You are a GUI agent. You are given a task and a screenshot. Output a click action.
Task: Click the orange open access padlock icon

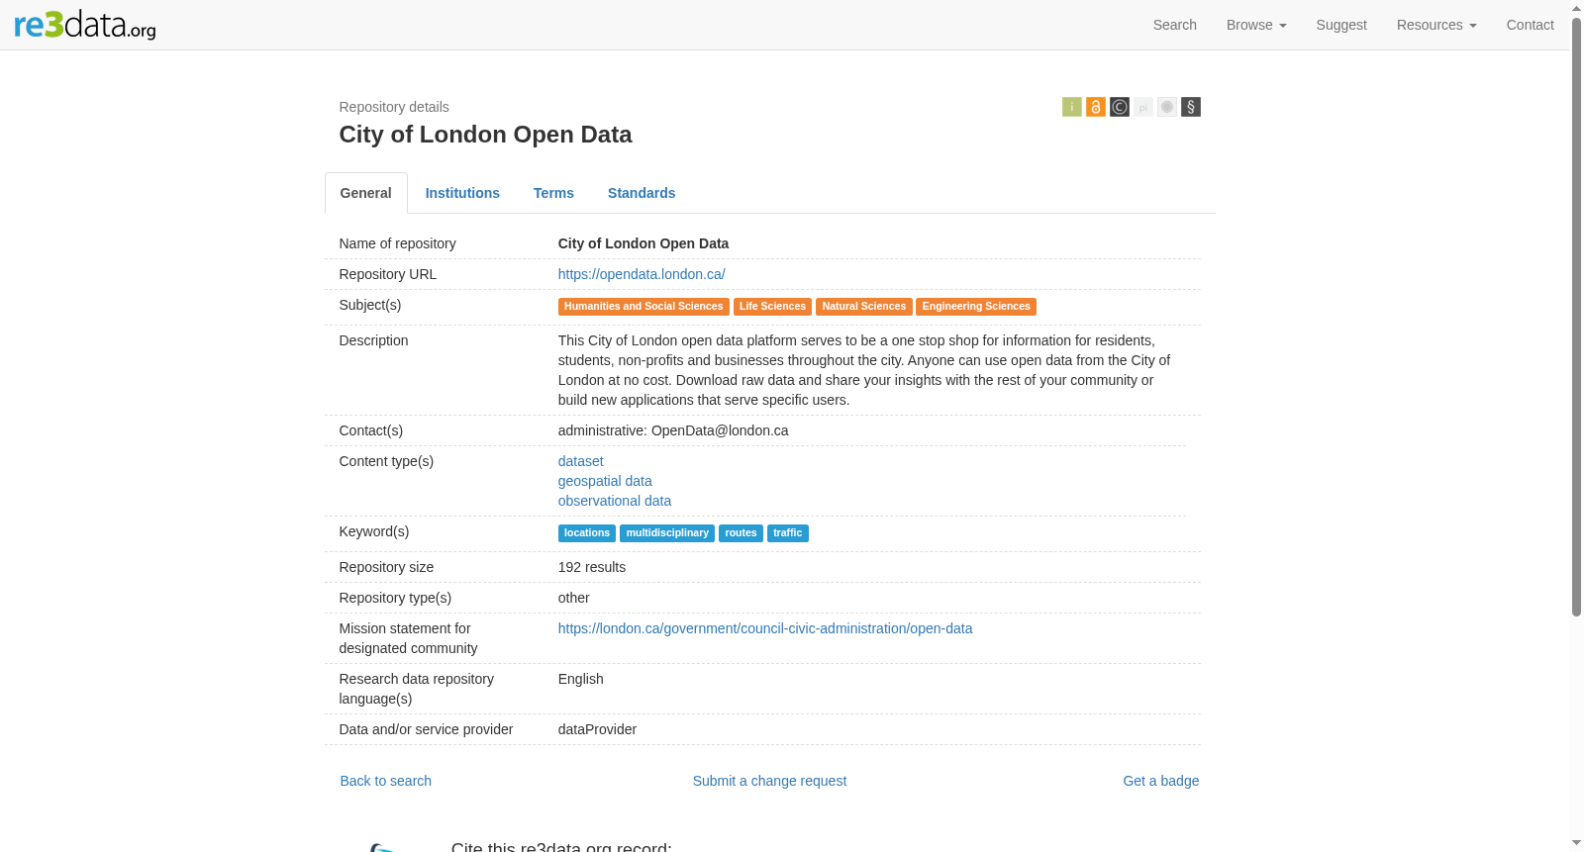tap(1096, 107)
